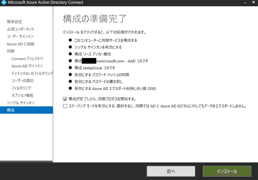This screenshot has width=258, height=180.
Task: Click the インストール button
Action: tap(227, 171)
